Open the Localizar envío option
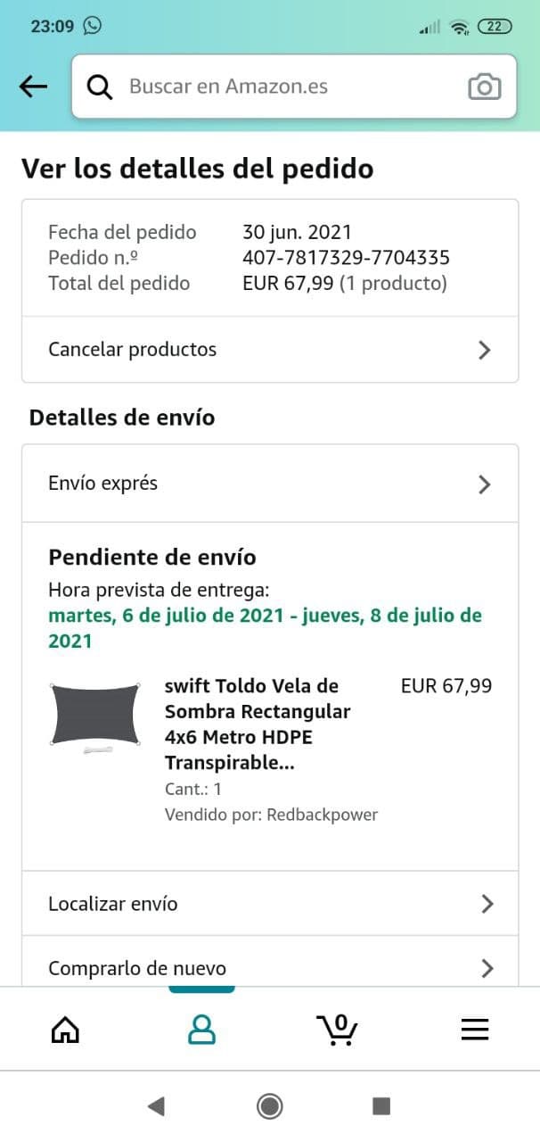This screenshot has width=540, height=1142. 113,904
